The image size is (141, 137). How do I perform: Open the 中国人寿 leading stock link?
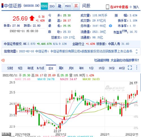click(x=114, y=44)
